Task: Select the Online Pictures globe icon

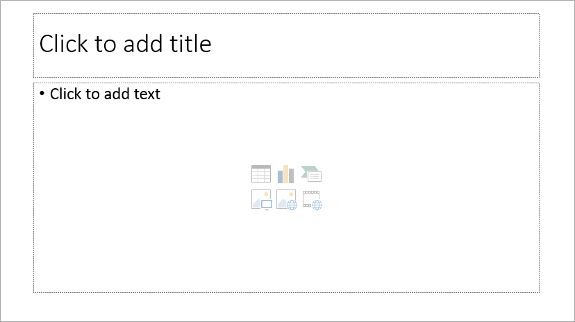Action: pos(286,200)
